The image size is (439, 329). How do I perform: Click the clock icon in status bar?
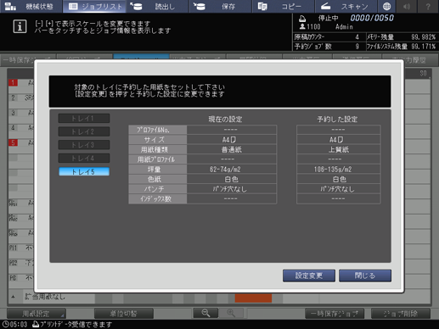click(5, 324)
